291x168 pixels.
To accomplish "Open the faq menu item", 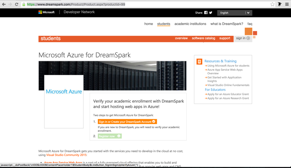I will (250, 24).
